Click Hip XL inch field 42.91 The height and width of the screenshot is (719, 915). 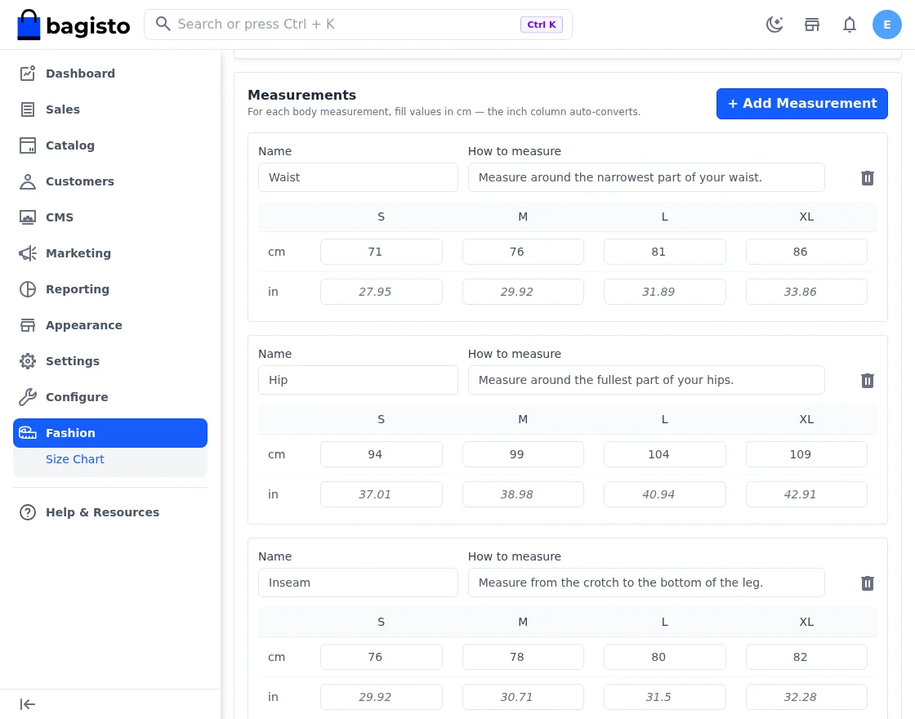[x=806, y=493]
